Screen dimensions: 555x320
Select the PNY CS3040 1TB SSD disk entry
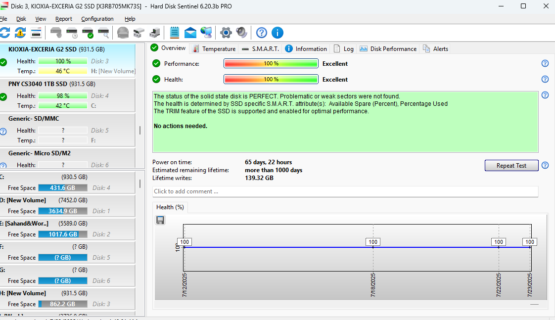coord(68,94)
